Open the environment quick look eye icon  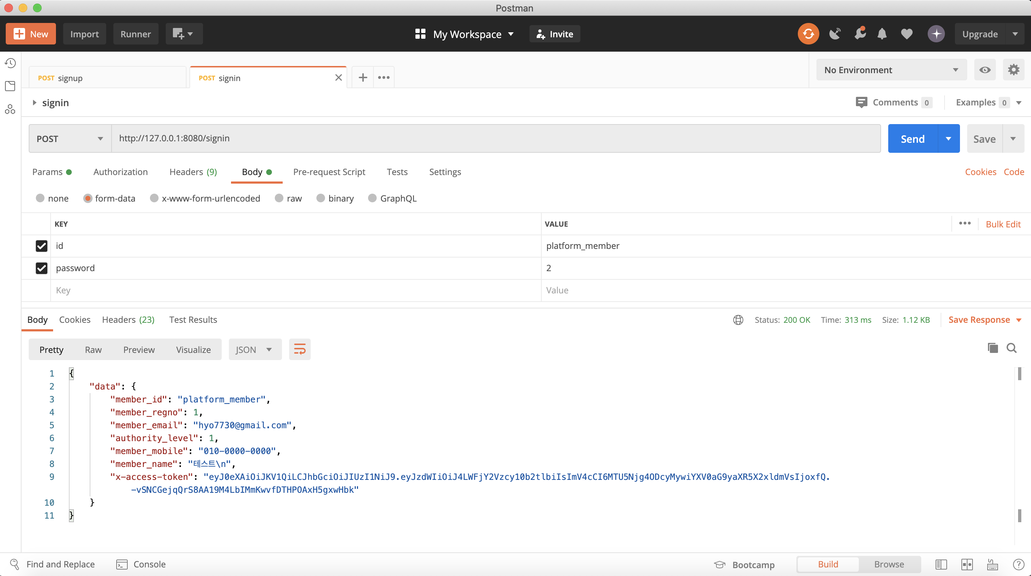[x=985, y=70]
